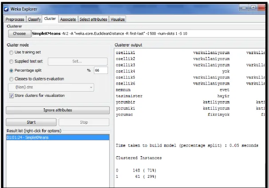Select Percentage split radio button
The width and height of the screenshot is (269, 188).
12,71
